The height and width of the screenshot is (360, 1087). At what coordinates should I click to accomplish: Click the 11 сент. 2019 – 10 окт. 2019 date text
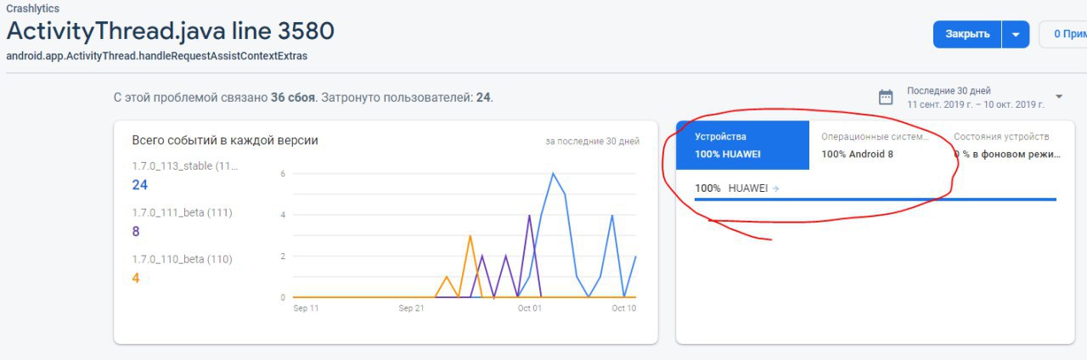pos(976,104)
